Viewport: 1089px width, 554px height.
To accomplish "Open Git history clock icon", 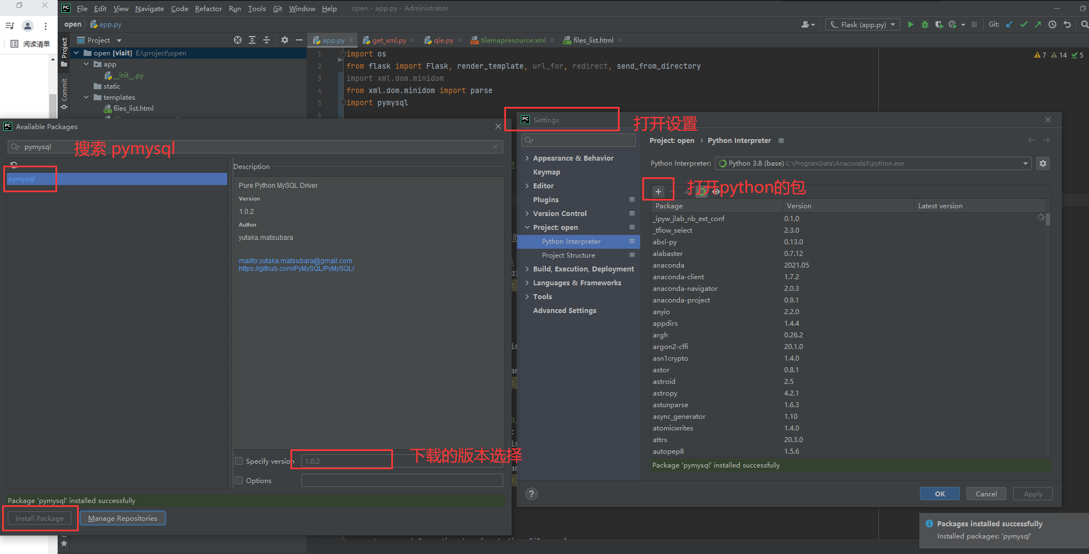I will (1052, 24).
